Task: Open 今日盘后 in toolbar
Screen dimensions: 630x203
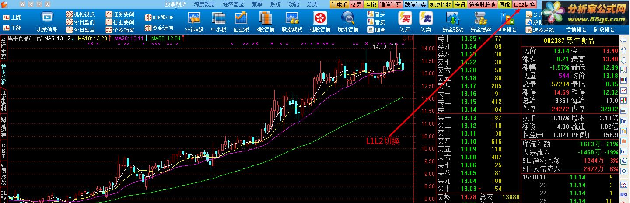Action: [x=80, y=30]
